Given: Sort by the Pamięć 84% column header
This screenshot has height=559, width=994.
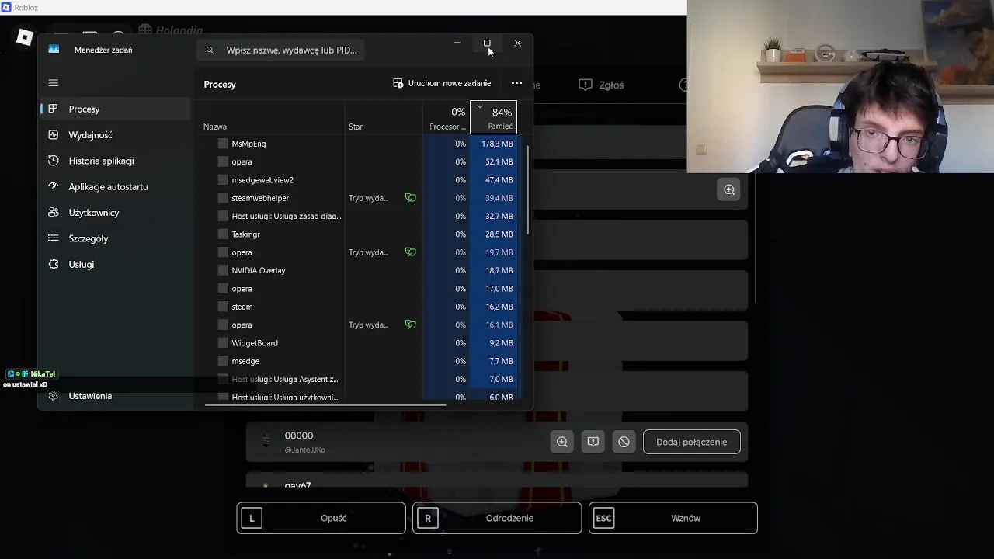Looking at the screenshot, I should [x=493, y=117].
